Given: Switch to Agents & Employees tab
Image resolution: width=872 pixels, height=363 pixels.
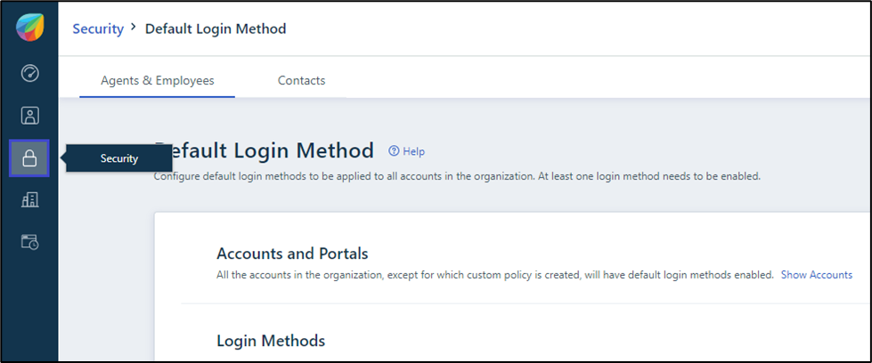Looking at the screenshot, I should [x=158, y=81].
